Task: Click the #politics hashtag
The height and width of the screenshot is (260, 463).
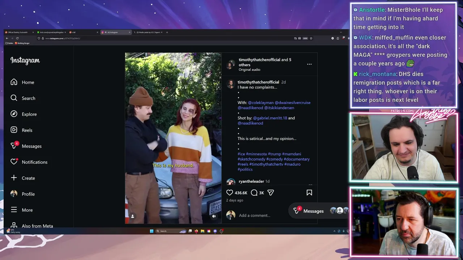Action: pyautogui.click(x=245, y=169)
